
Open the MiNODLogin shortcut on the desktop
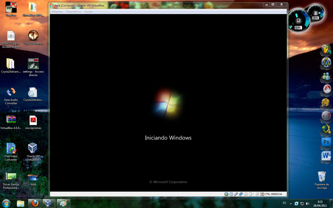[11, 39]
